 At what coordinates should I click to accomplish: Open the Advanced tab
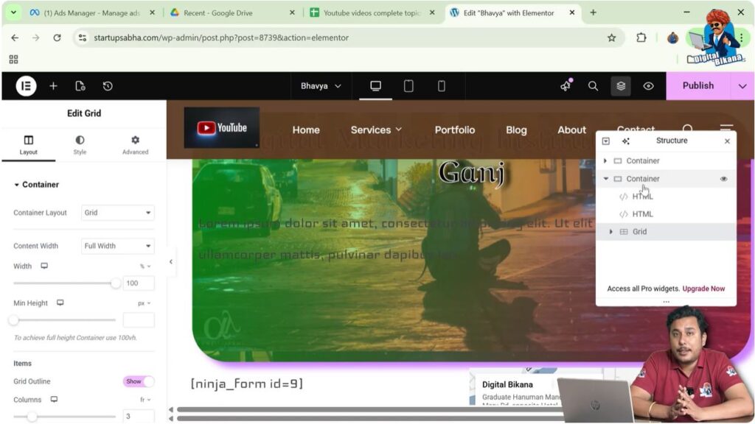tap(135, 144)
